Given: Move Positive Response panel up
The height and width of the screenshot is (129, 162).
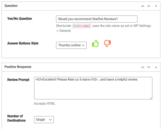Looking at the screenshot, I should click(143, 67).
